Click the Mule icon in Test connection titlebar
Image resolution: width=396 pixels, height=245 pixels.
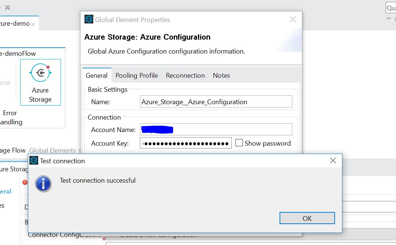(x=34, y=160)
